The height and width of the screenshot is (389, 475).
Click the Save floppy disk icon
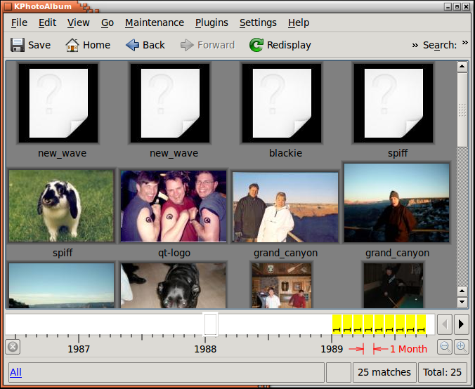(18, 45)
